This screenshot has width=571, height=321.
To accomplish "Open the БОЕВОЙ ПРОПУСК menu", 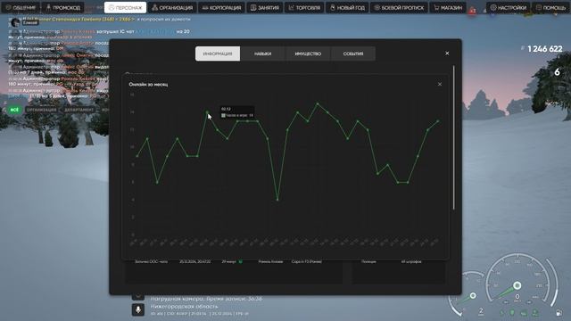I will (x=399, y=7).
